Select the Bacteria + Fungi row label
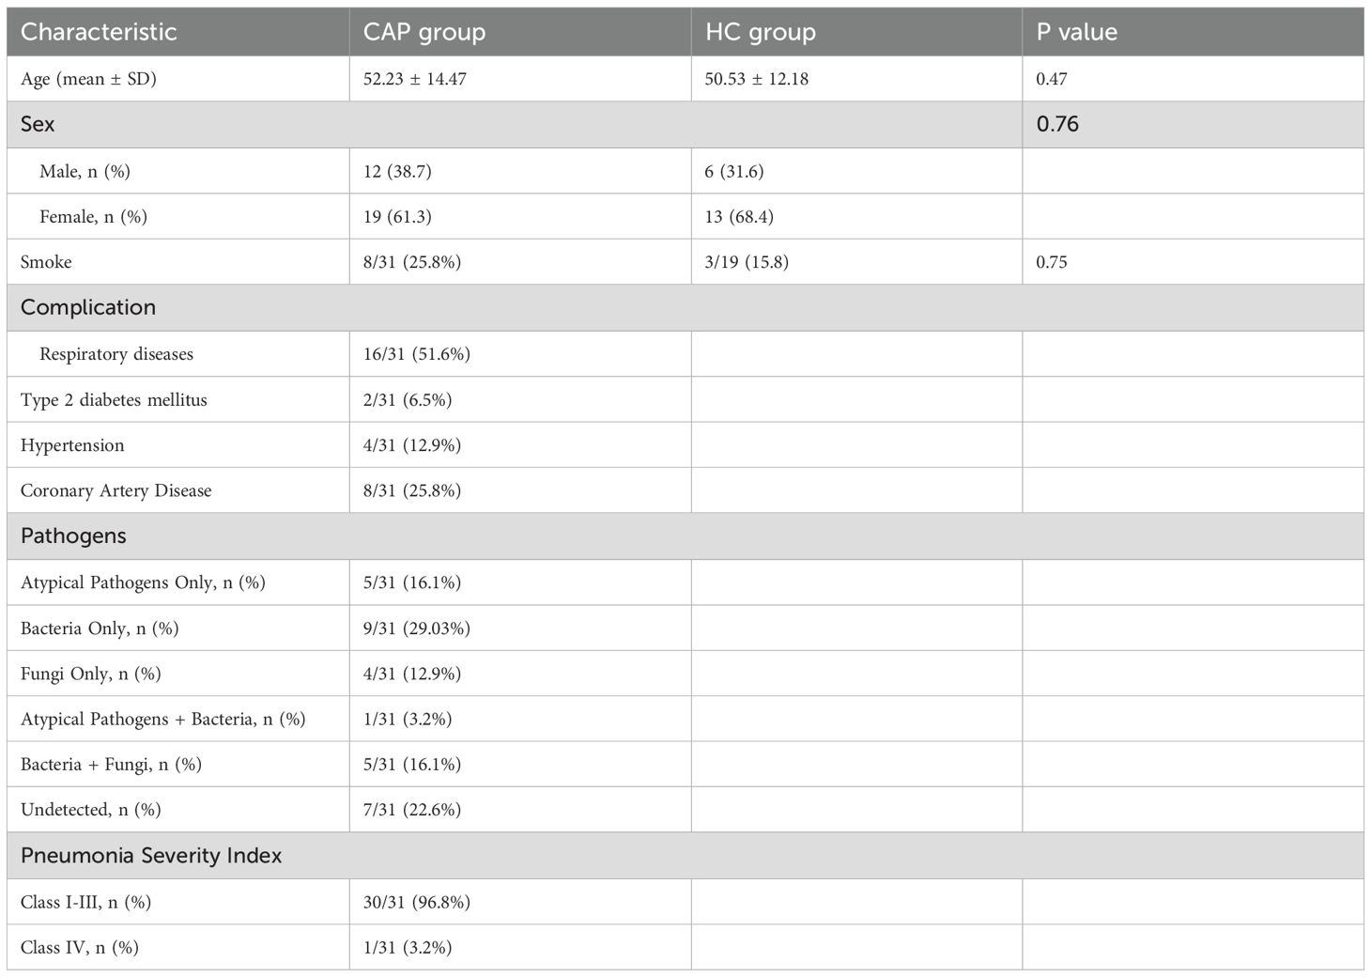 click(111, 765)
